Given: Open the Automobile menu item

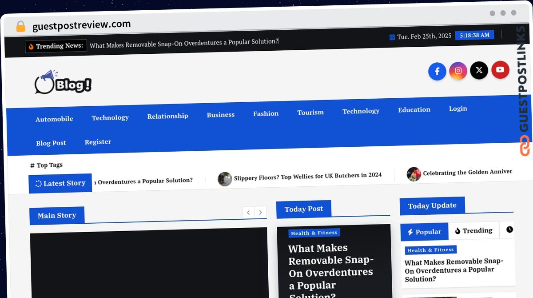Looking at the screenshot, I should pos(54,119).
